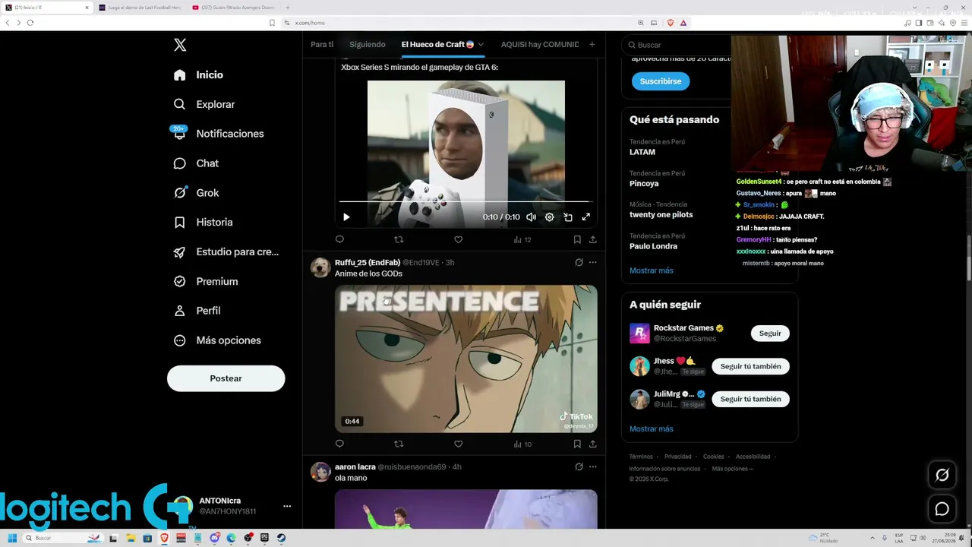Open Notificaciones from the sidebar

pos(218,134)
